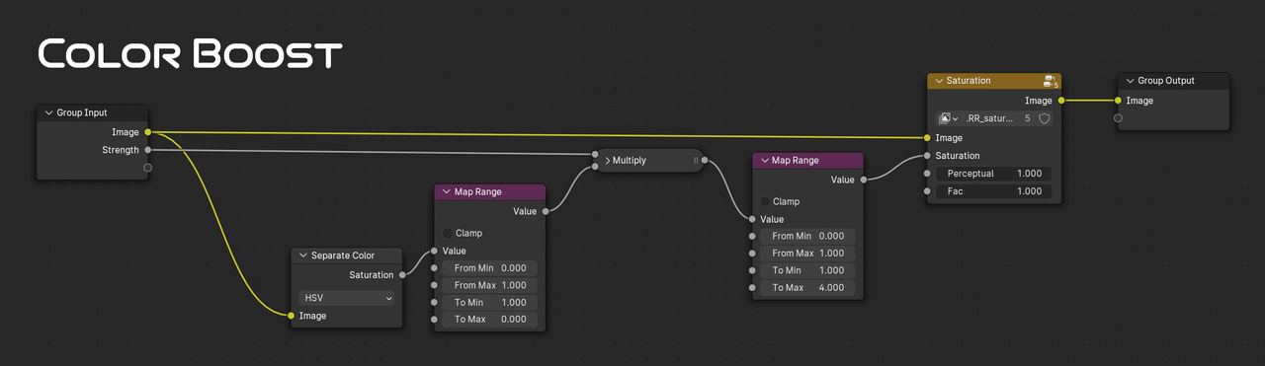Image resolution: width=1265 pixels, height=366 pixels.
Task: Adjust the Perceptual value slider
Action: (x=993, y=174)
